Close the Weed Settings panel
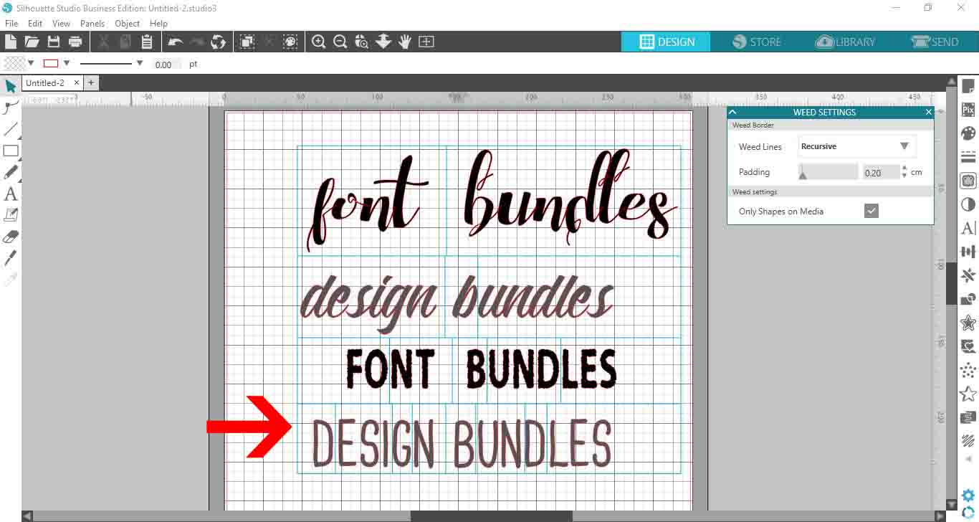This screenshot has height=522, width=979. pos(929,112)
